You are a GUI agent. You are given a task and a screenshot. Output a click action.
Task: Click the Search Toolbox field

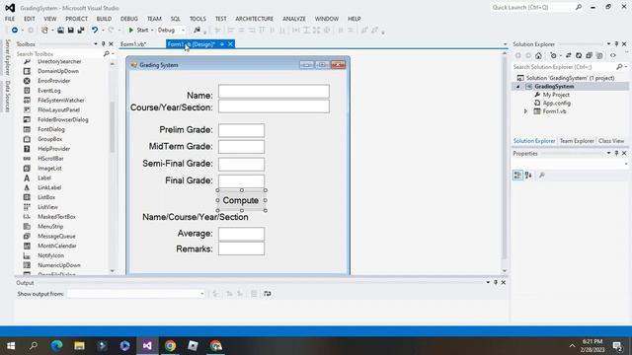pos(59,54)
